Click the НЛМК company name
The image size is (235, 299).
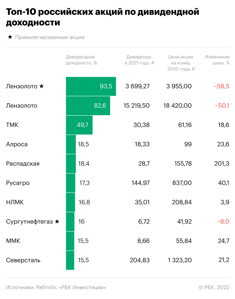[15, 202]
